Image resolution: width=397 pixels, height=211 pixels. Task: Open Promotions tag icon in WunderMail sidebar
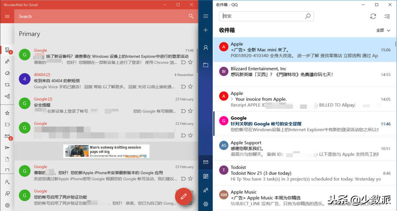(x=7, y=73)
